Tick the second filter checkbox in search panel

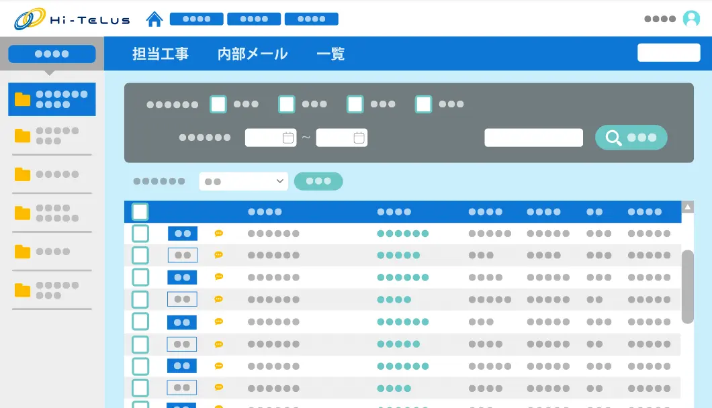[287, 104]
